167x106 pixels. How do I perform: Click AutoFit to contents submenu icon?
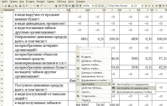113,84
